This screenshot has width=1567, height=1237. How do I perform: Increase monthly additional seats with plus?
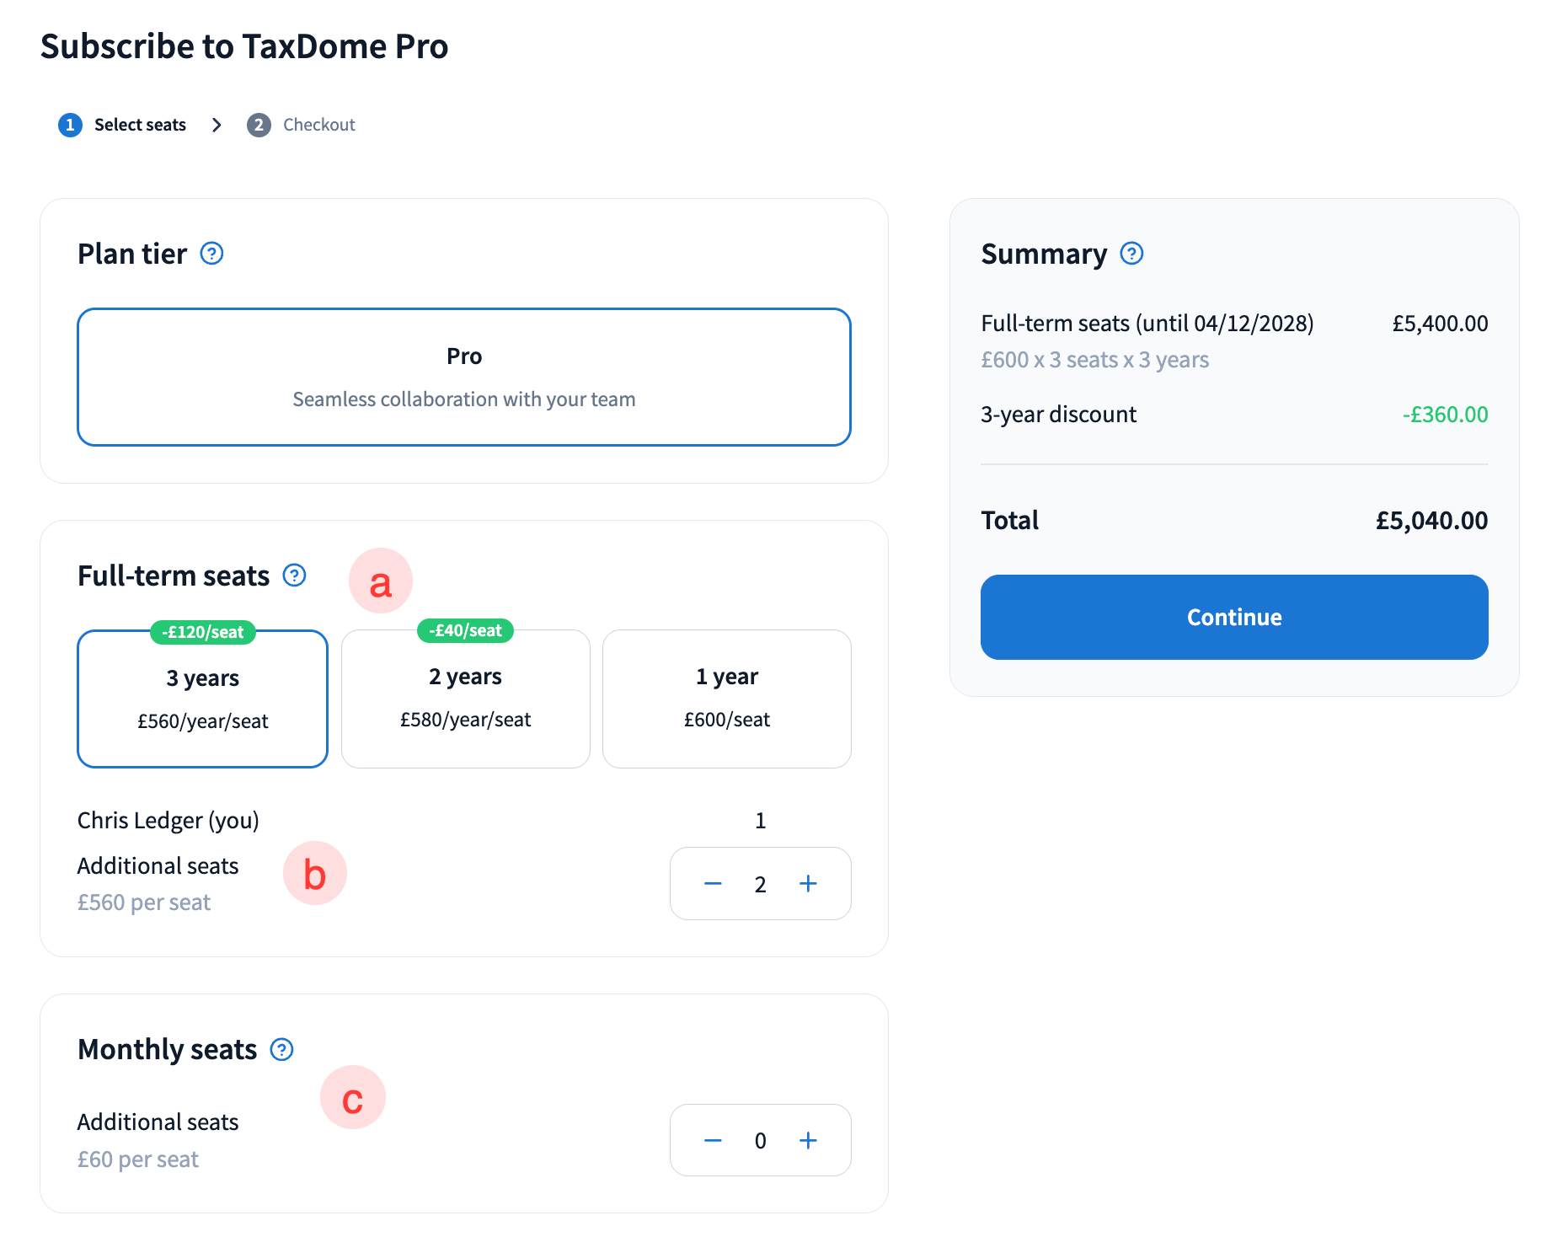tap(808, 1140)
